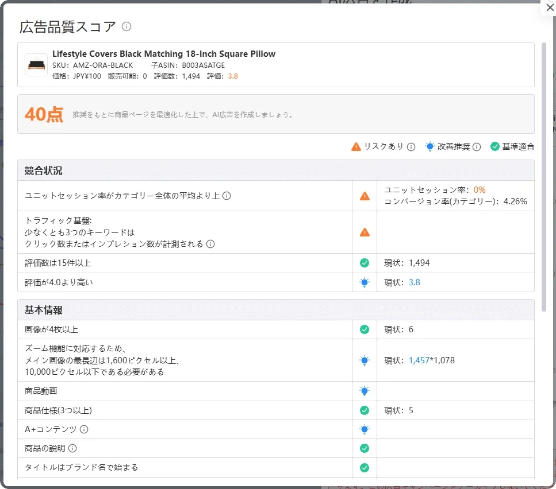Click orange warning triangle in legend
Screen dimensions: 556x489
356,146
